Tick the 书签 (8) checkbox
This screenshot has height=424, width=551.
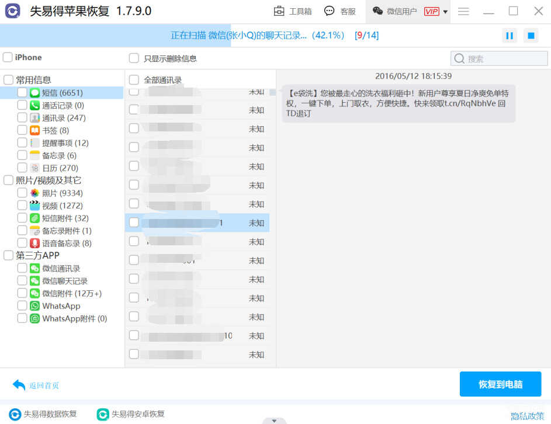click(22, 130)
